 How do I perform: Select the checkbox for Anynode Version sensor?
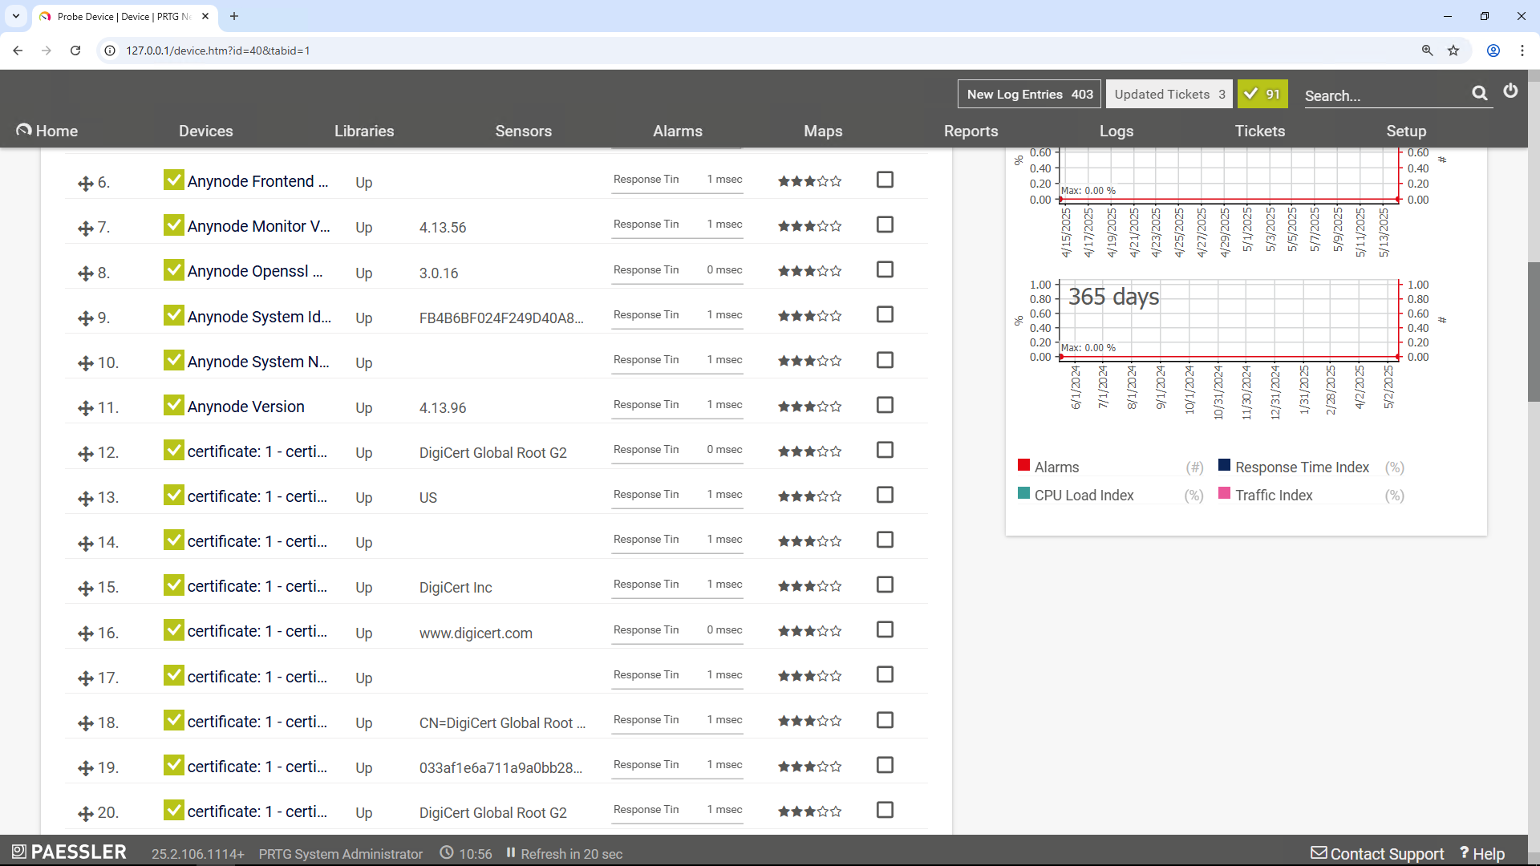pyautogui.click(x=885, y=405)
